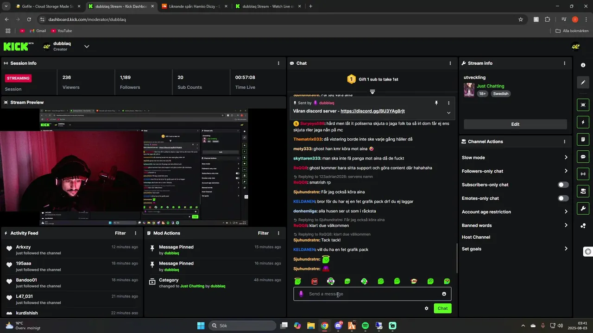Screen dimensions: 593x333
Task: Open Windows Start menu
Action: pyautogui.click(x=201, y=326)
